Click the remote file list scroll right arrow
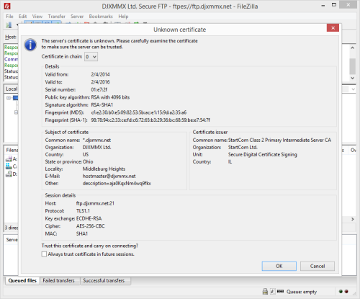The width and height of the screenshot is (360, 299). tap(353, 219)
